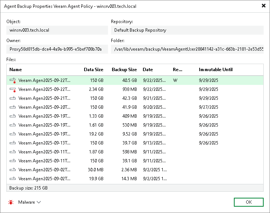Click the 1.33 GB data size cell
270x213 pixels.
click(x=96, y=116)
